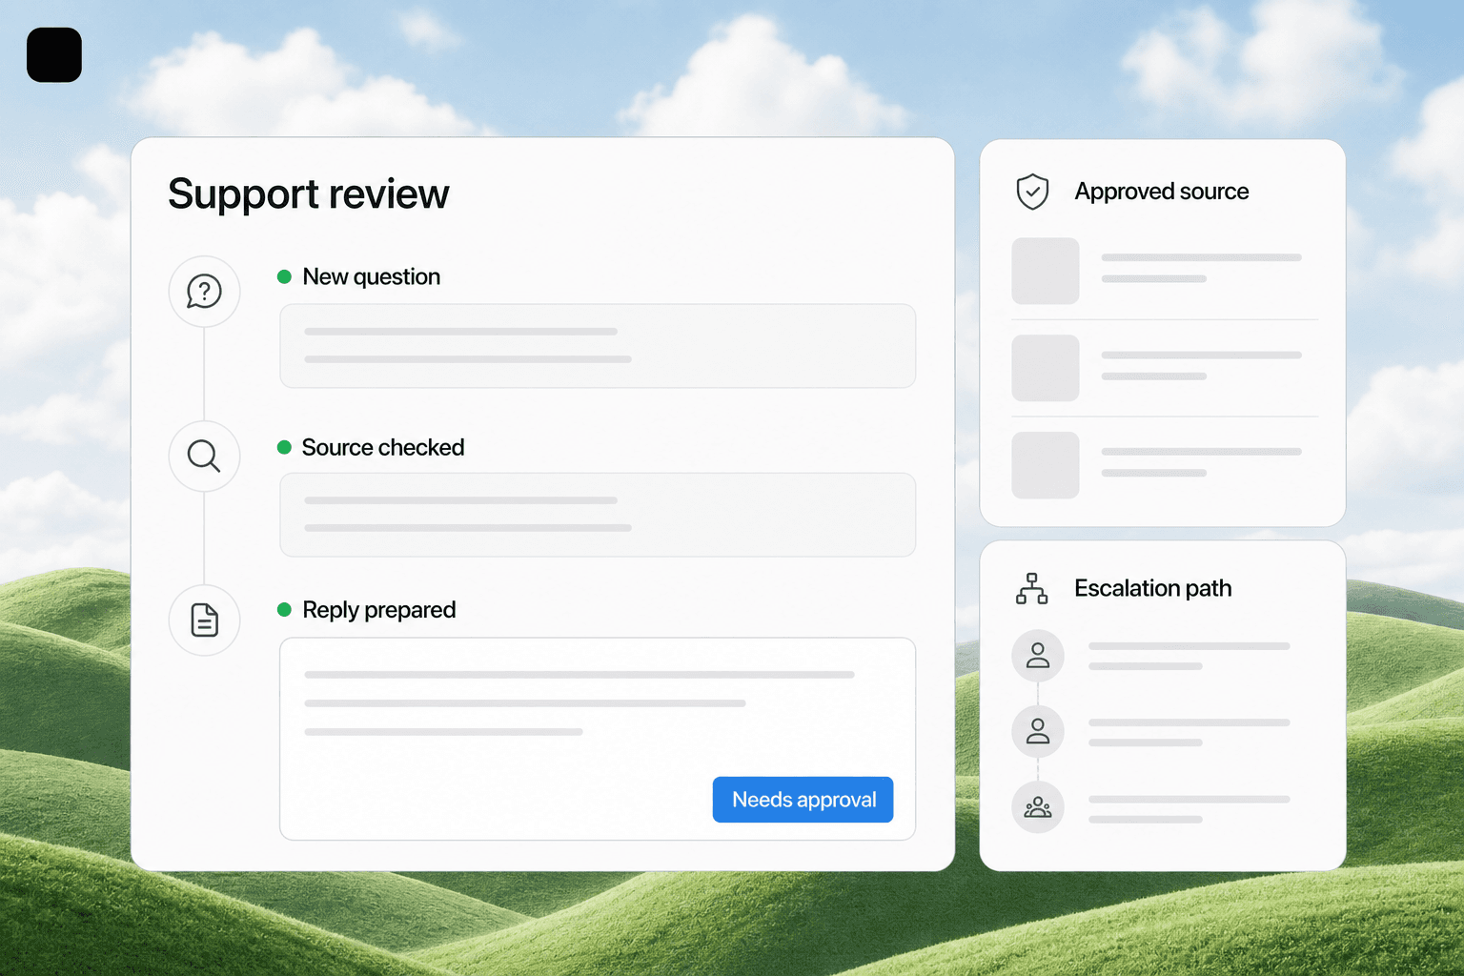Viewport: 1464px width, 976px height.
Task: Click the green dot beside Reply prepared
Action: [x=284, y=609]
